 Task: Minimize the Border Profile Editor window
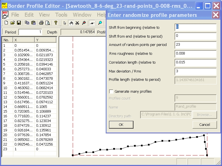click(x=199, y=6)
